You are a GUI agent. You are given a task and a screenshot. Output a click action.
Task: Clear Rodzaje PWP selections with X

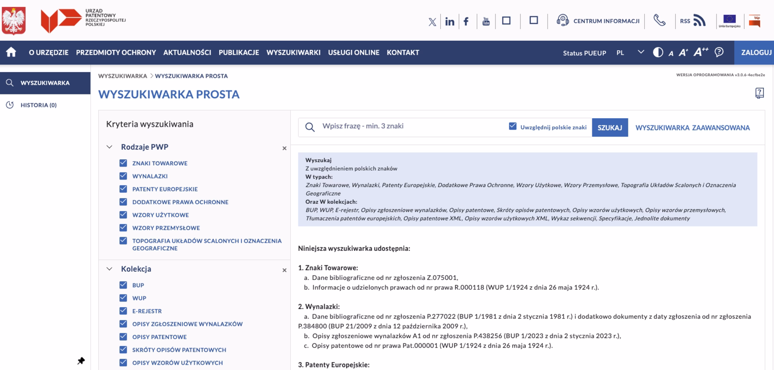click(284, 148)
